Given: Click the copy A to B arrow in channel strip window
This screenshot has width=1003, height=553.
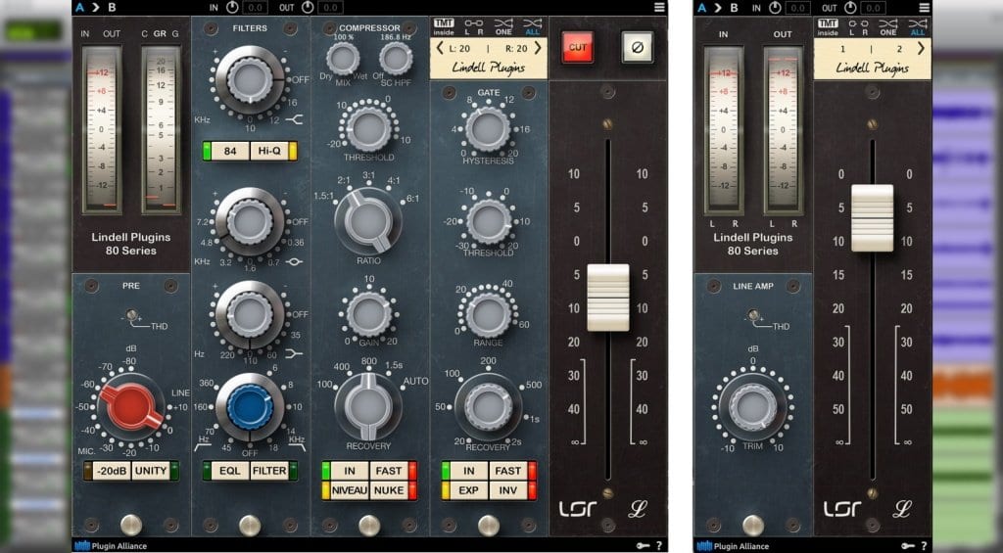Looking at the screenshot, I should (95, 8).
